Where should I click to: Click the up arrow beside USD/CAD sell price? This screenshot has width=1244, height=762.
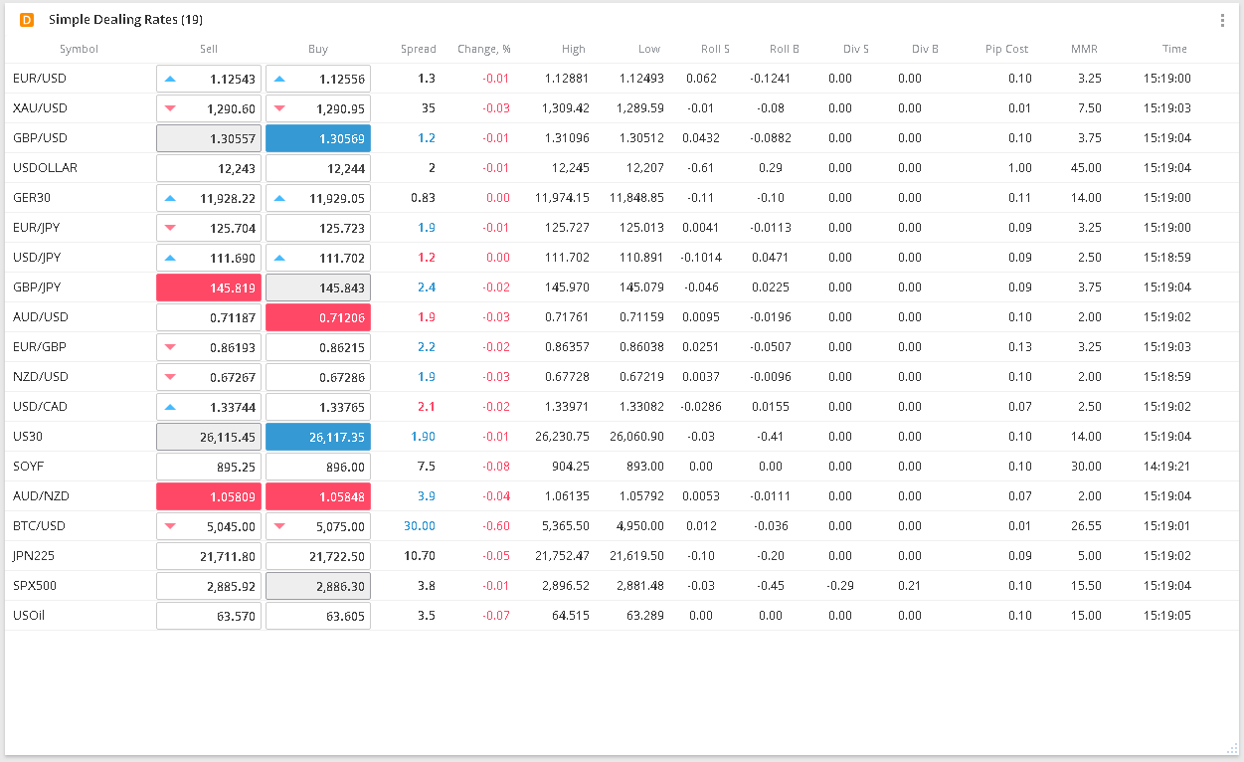pos(171,406)
